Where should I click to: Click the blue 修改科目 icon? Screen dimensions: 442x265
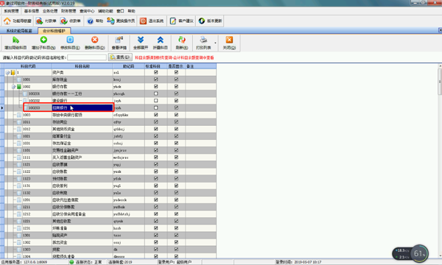[70, 40]
